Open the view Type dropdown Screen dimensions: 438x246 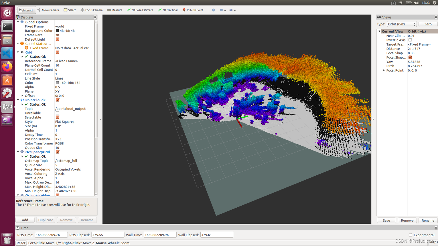coord(401,24)
